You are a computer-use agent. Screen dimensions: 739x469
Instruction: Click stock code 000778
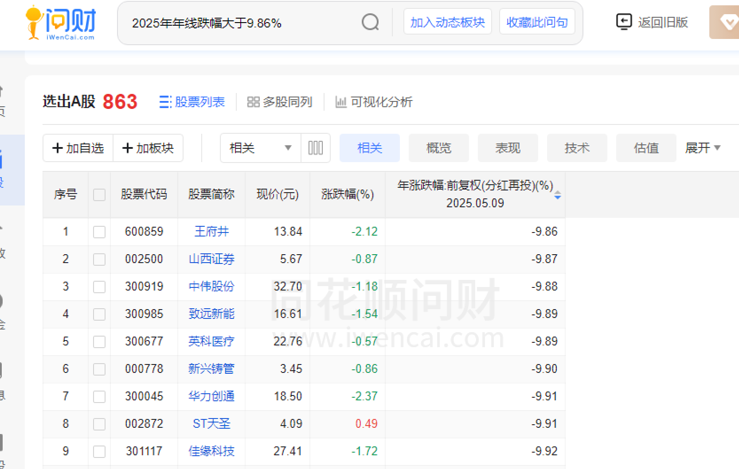pyautogui.click(x=144, y=368)
